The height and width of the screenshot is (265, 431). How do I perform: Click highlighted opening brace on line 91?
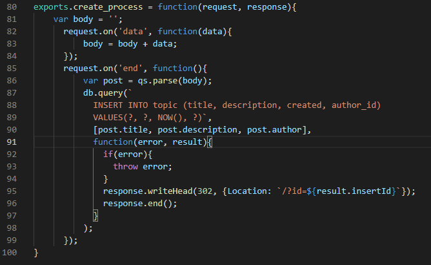[x=210, y=142]
